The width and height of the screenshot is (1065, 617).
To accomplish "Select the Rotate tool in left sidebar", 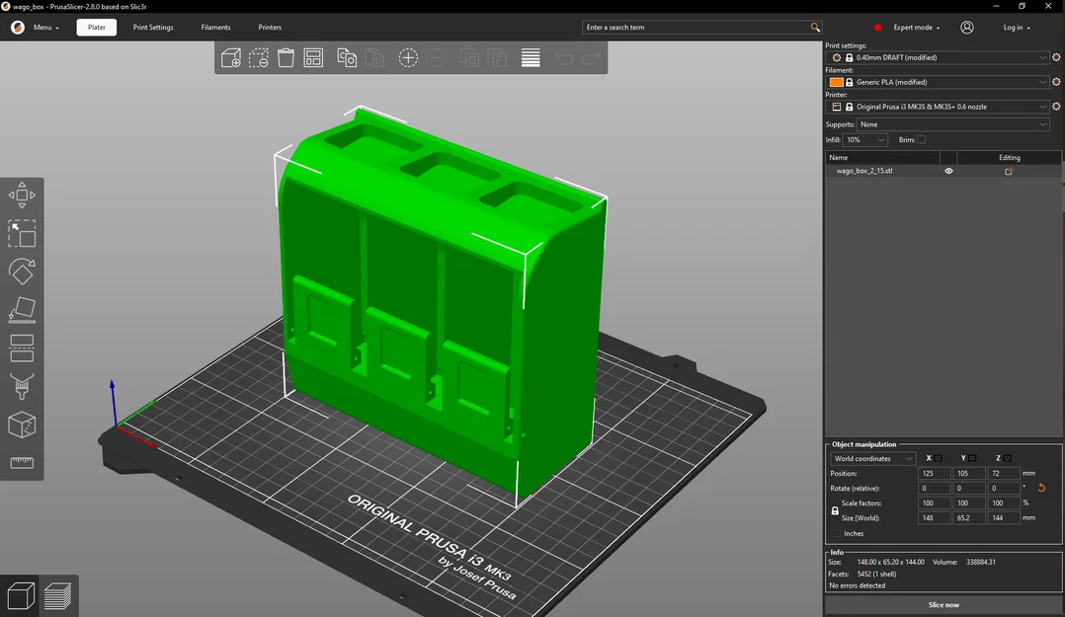I will click(x=22, y=271).
